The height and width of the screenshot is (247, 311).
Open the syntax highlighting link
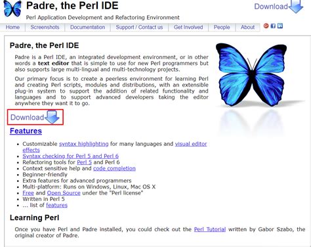click(x=84, y=144)
